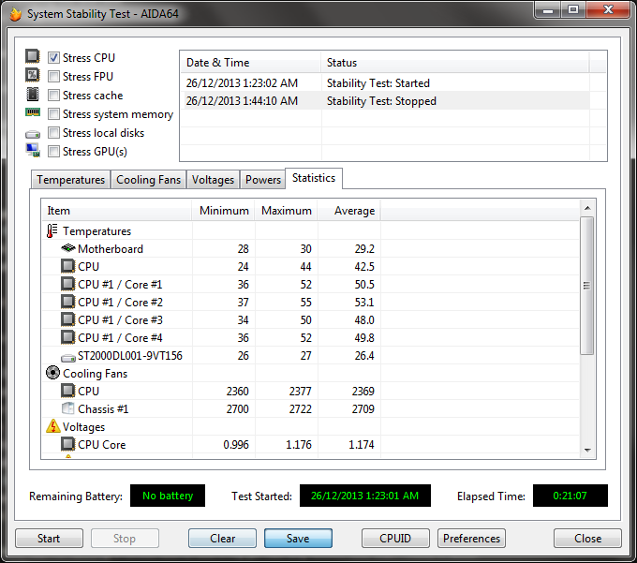Viewport: 637px width, 563px height.
Task: Click the Average column header
Action: click(x=349, y=211)
